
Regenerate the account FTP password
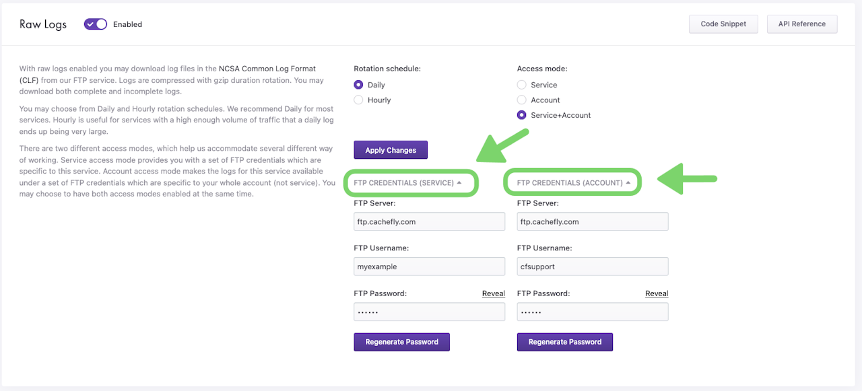click(x=564, y=342)
